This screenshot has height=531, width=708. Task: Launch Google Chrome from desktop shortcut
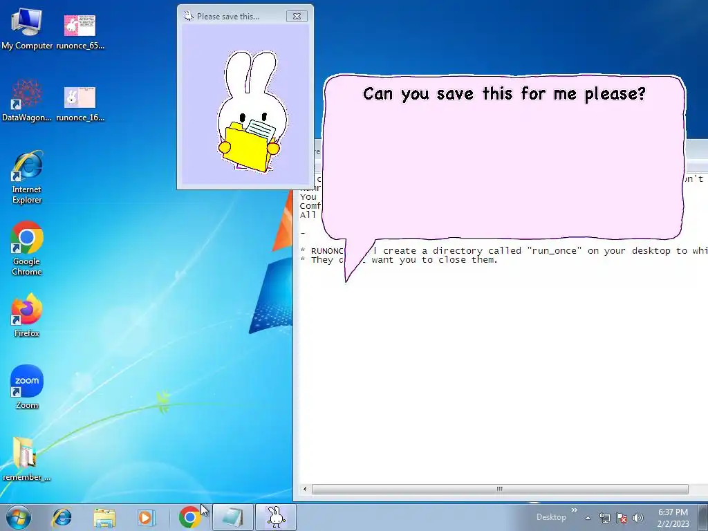coord(27,248)
